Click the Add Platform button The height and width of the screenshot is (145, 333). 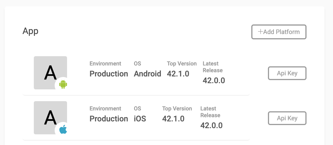point(279,32)
